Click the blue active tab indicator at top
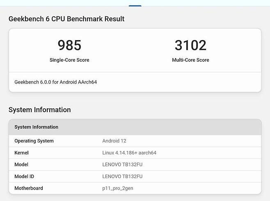This screenshot has width=270, height=201. pos(135,6)
